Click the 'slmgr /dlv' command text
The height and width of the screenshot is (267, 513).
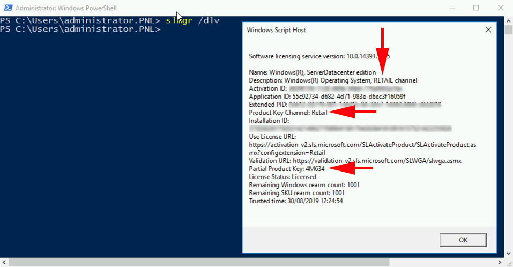(x=192, y=20)
